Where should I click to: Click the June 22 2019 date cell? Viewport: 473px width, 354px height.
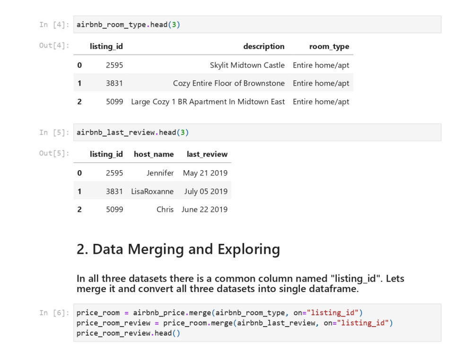204,209
